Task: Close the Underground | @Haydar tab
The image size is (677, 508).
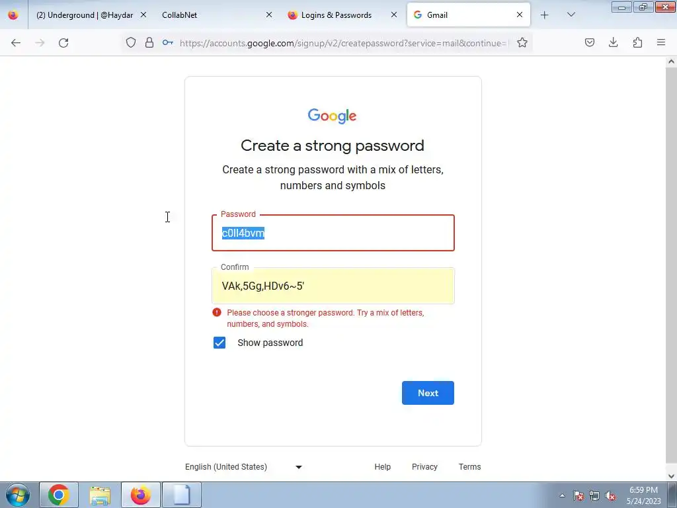Action: pyautogui.click(x=143, y=15)
